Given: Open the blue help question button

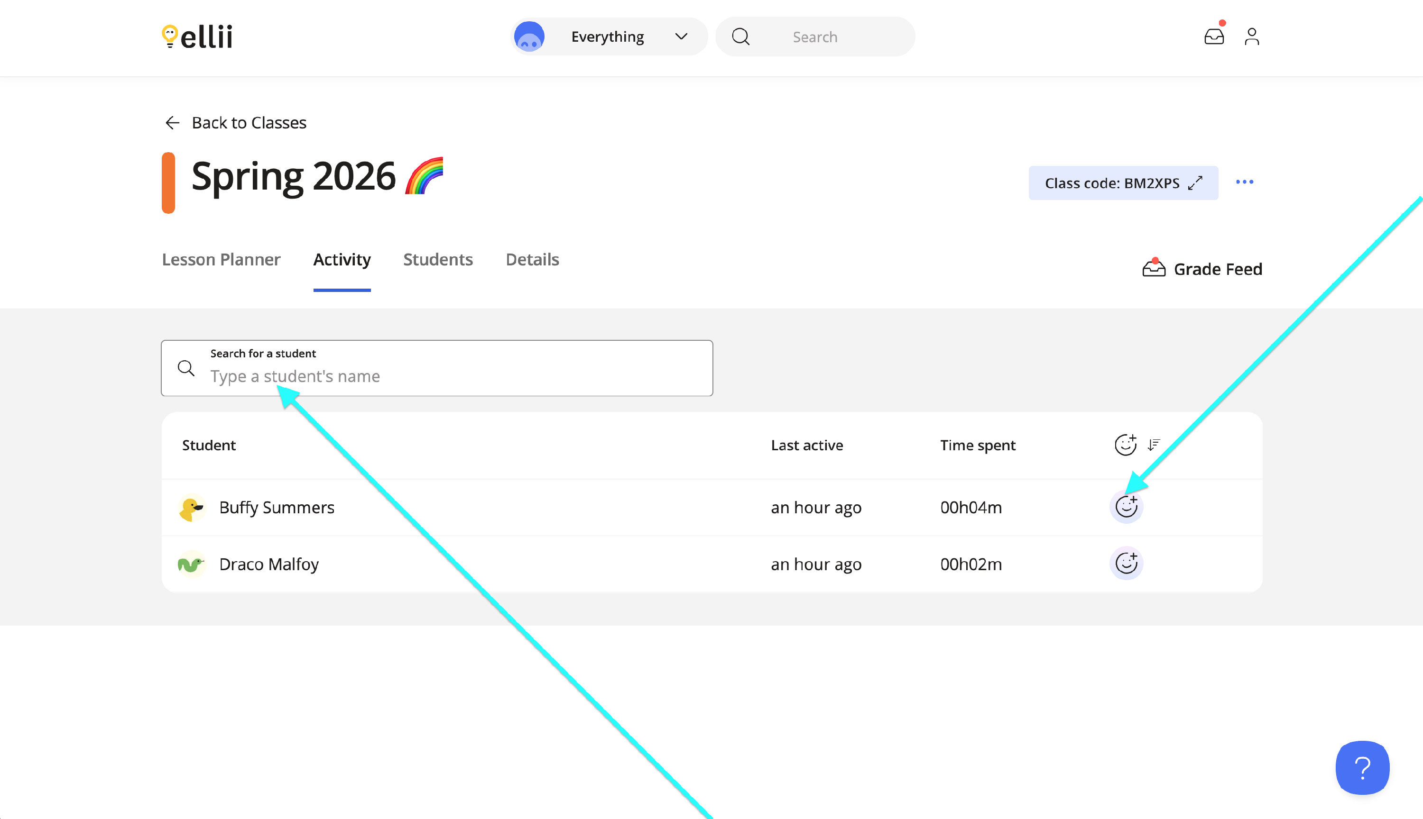Looking at the screenshot, I should tap(1362, 767).
